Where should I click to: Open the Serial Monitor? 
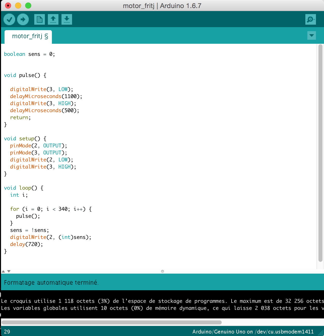click(311, 19)
